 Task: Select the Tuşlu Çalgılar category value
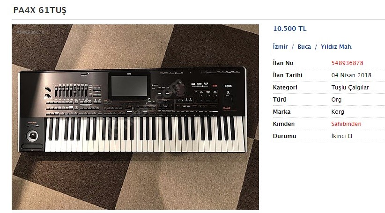tap(350, 88)
